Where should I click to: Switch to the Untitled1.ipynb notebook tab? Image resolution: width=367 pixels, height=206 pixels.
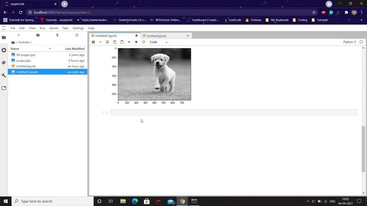(x=115, y=35)
